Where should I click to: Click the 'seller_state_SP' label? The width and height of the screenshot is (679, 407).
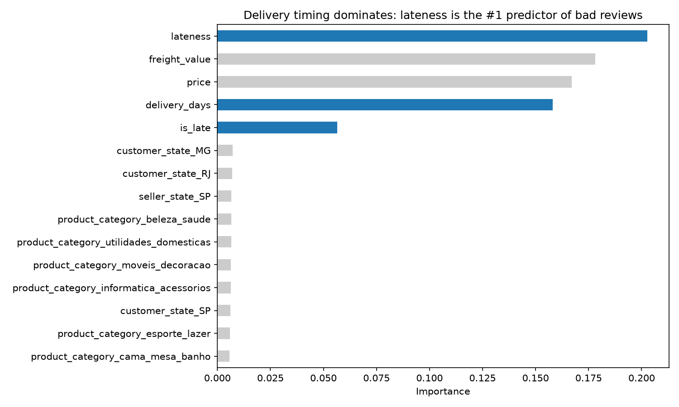pos(175,197)
